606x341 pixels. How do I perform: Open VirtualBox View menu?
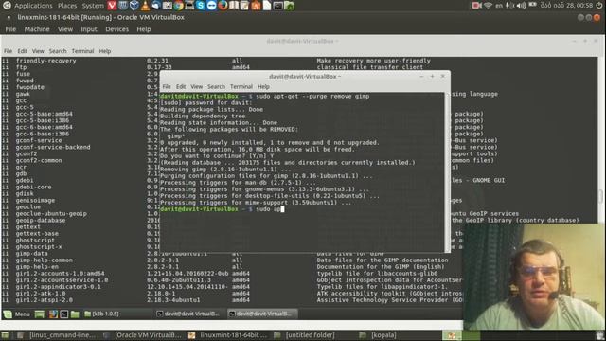(65, 29)
